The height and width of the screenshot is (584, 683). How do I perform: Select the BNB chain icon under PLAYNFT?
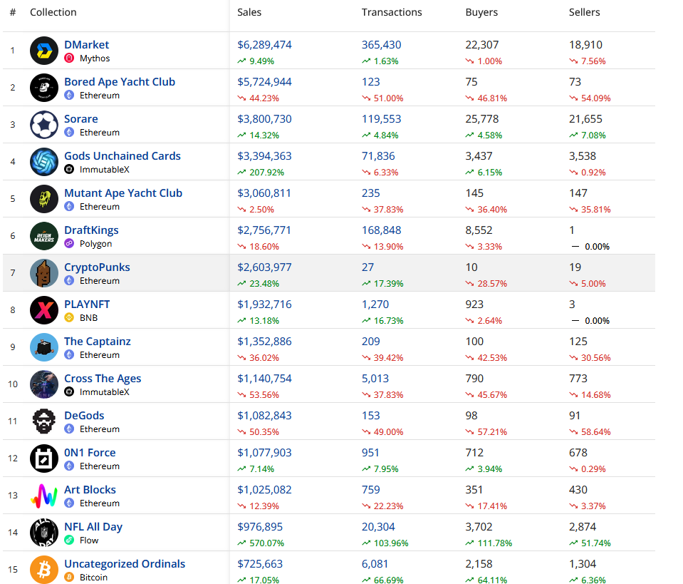pyautogui.click(x=69, y=317)
